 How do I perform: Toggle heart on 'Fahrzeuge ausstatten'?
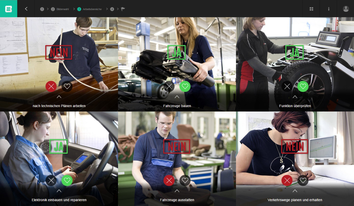pos(185,181)
